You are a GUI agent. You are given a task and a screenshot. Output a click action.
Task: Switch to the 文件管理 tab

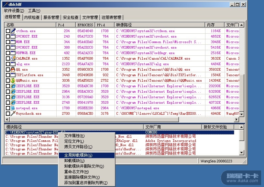[90, 18]
